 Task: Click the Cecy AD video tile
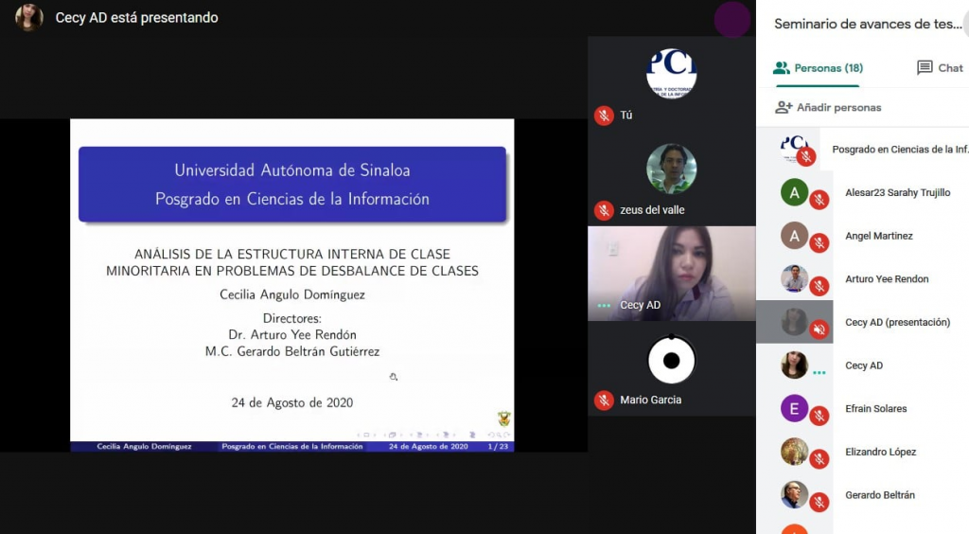pyautogui.click(x=672, y=274)
